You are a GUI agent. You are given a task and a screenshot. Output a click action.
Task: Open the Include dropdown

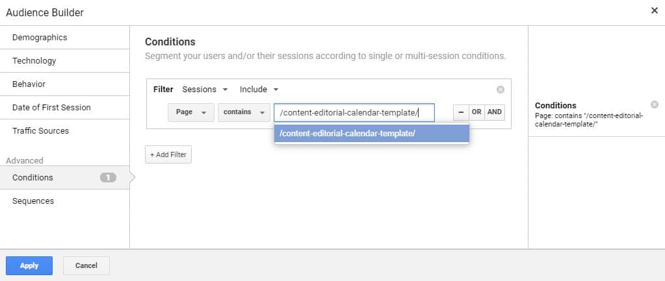pyautogui.click(x=259, y=90)
